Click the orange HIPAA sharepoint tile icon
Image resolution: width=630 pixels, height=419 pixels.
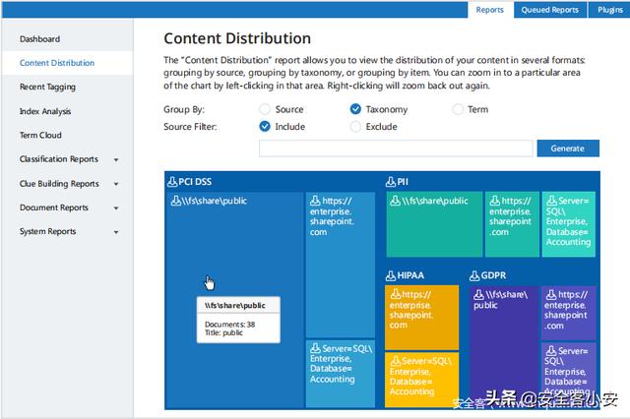coord(396,294)
